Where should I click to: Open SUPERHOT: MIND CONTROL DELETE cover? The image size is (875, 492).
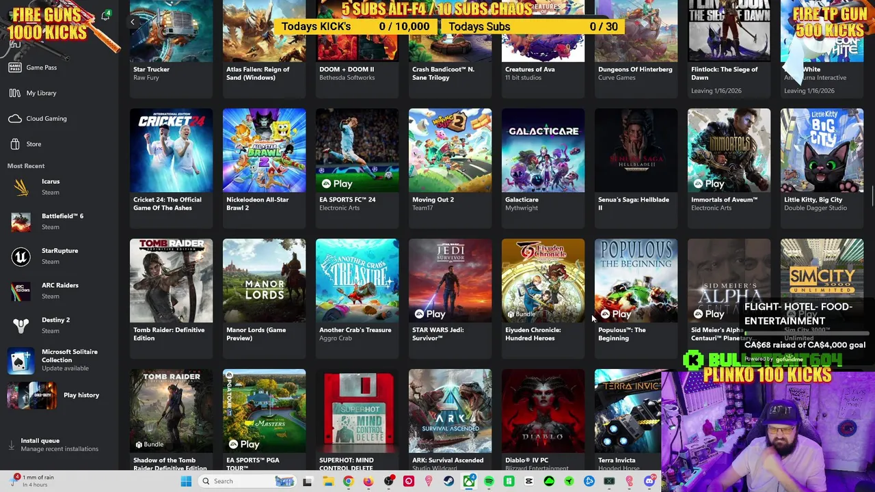coord(357,411)
